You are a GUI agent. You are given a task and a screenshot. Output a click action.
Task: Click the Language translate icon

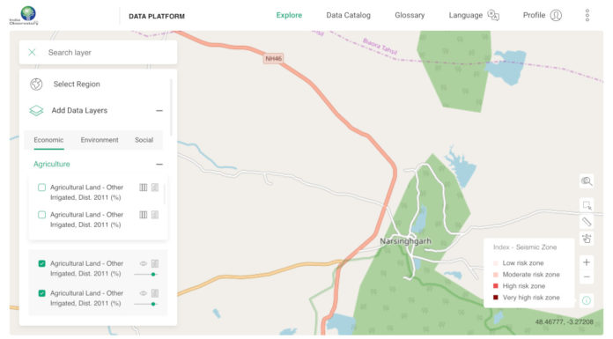coord(493,15)
